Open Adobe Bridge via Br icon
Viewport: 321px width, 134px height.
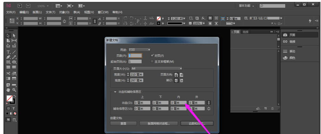[20, 6]
